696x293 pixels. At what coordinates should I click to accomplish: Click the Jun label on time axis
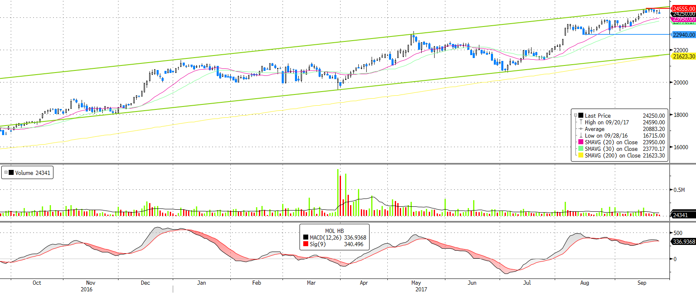coord(472,283)
